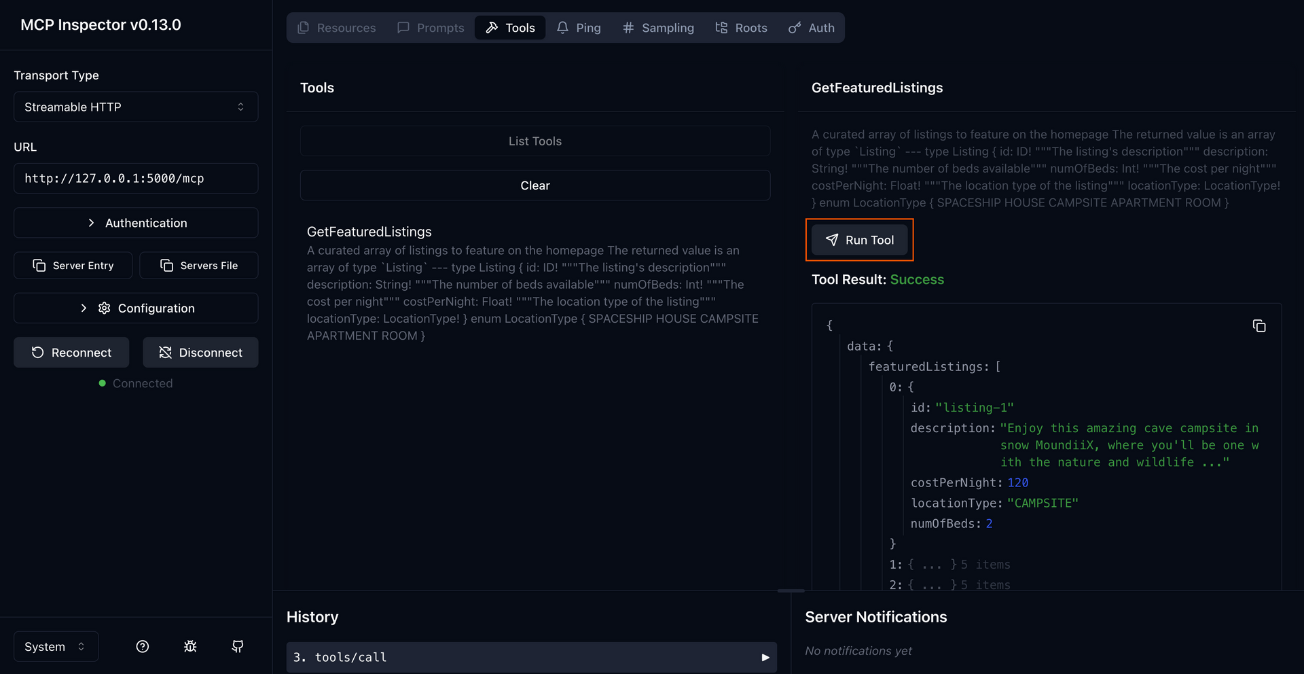Switch to the Tools tab
The width and height of the screenshot is (1304, 674).
510,28
